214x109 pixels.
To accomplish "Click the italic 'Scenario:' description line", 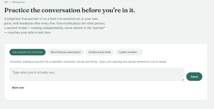I will (x=88, y=62).
